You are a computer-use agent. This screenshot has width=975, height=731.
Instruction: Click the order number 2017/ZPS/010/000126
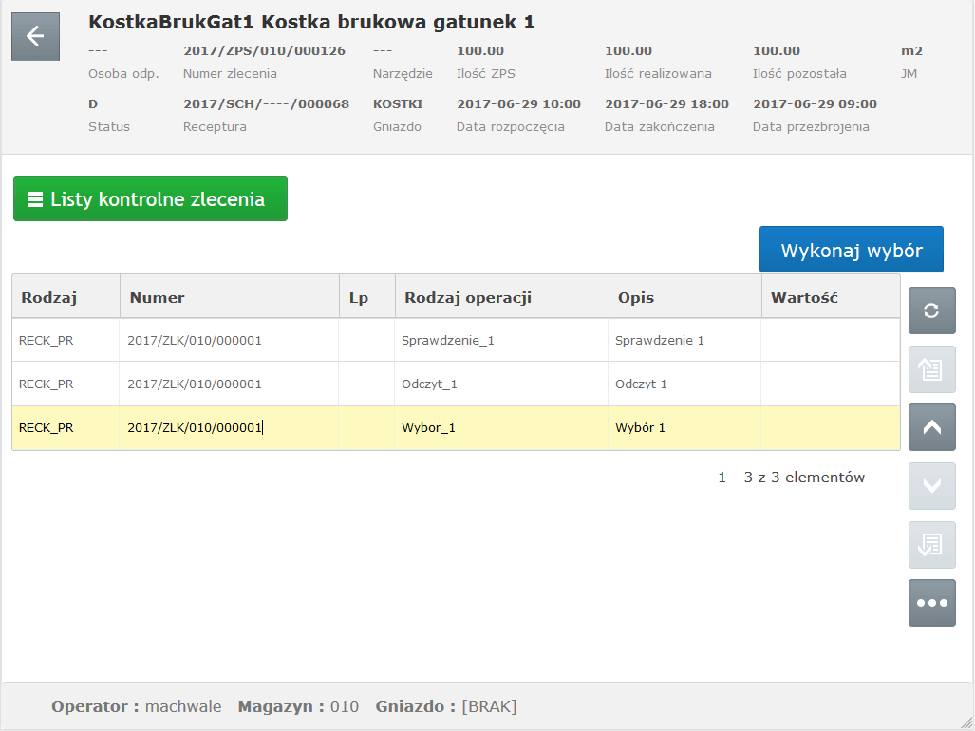click(264, 51)
